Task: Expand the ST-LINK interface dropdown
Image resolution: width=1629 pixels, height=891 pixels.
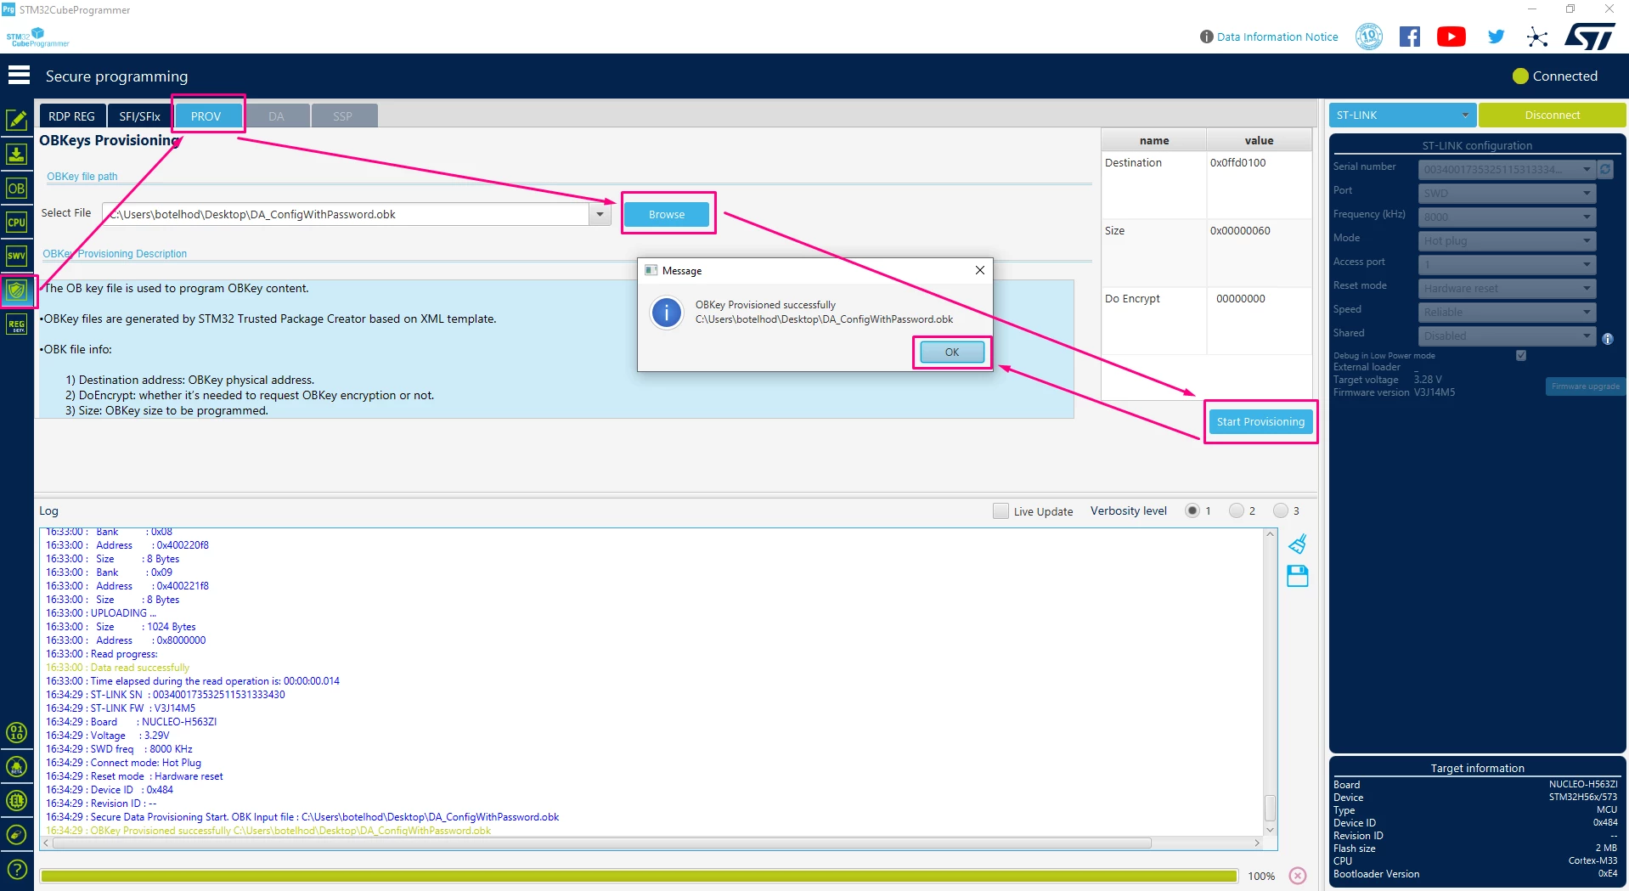Action: [1402, 115]
